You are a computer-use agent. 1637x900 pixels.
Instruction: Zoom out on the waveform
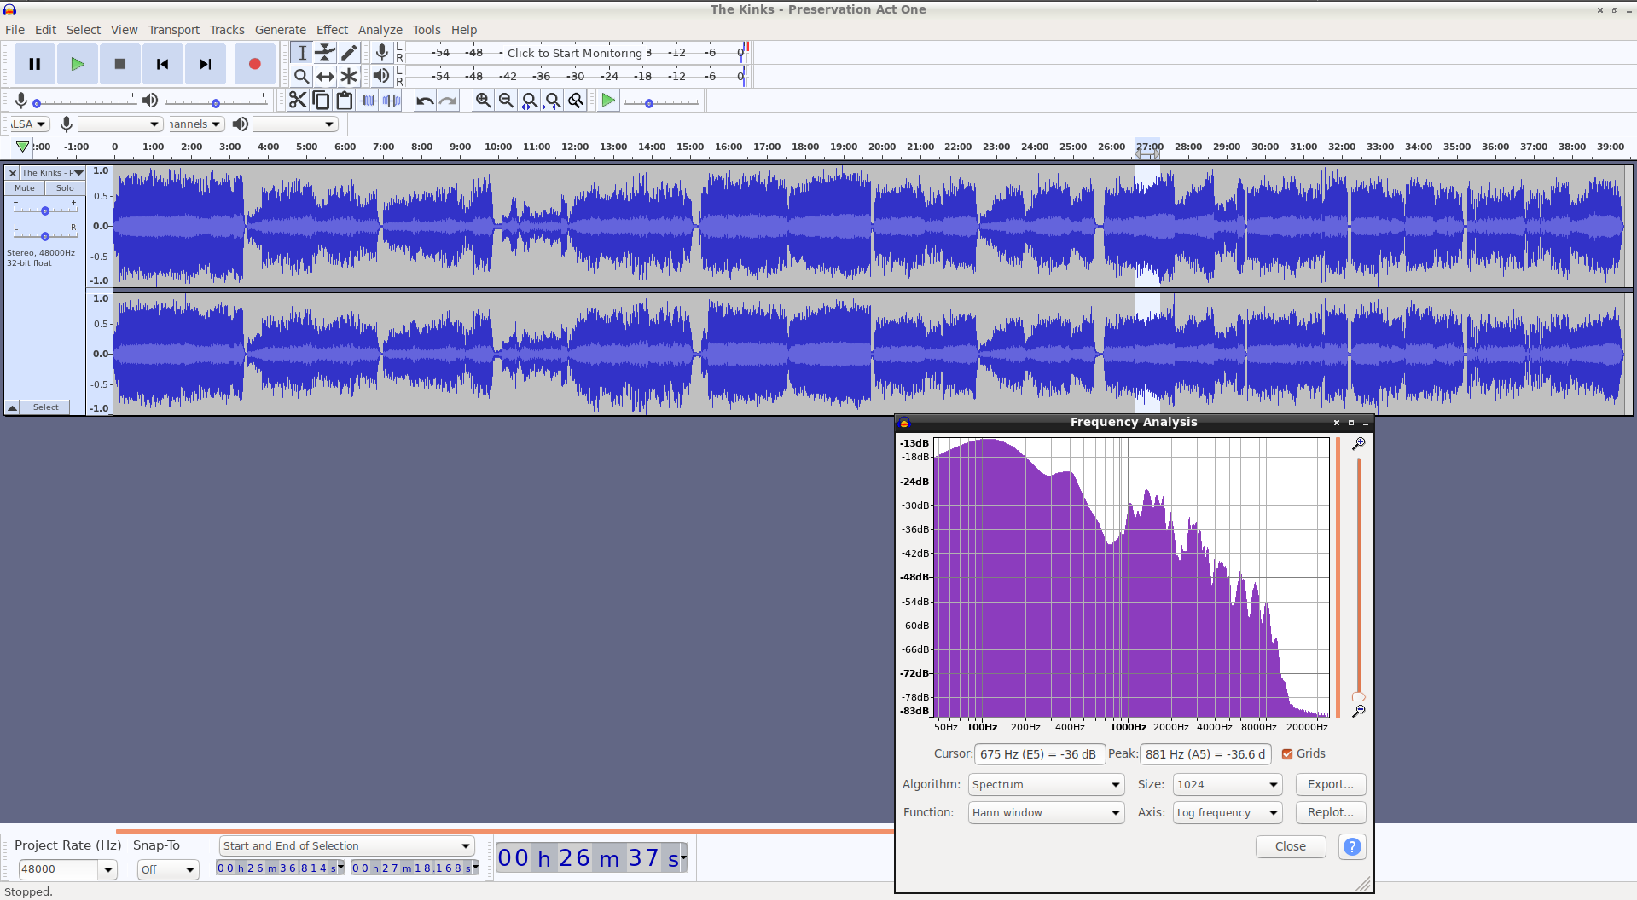tap(506, 101)
